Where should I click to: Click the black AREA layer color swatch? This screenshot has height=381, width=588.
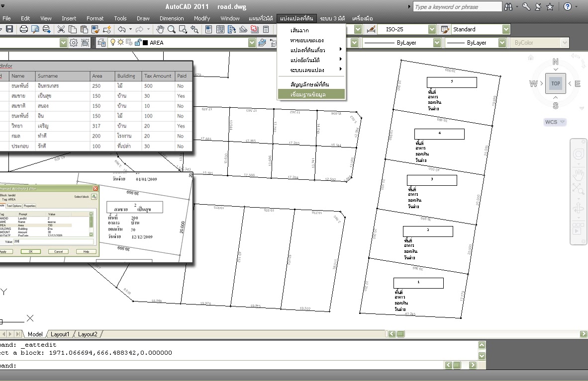click(x=145, y=43)
